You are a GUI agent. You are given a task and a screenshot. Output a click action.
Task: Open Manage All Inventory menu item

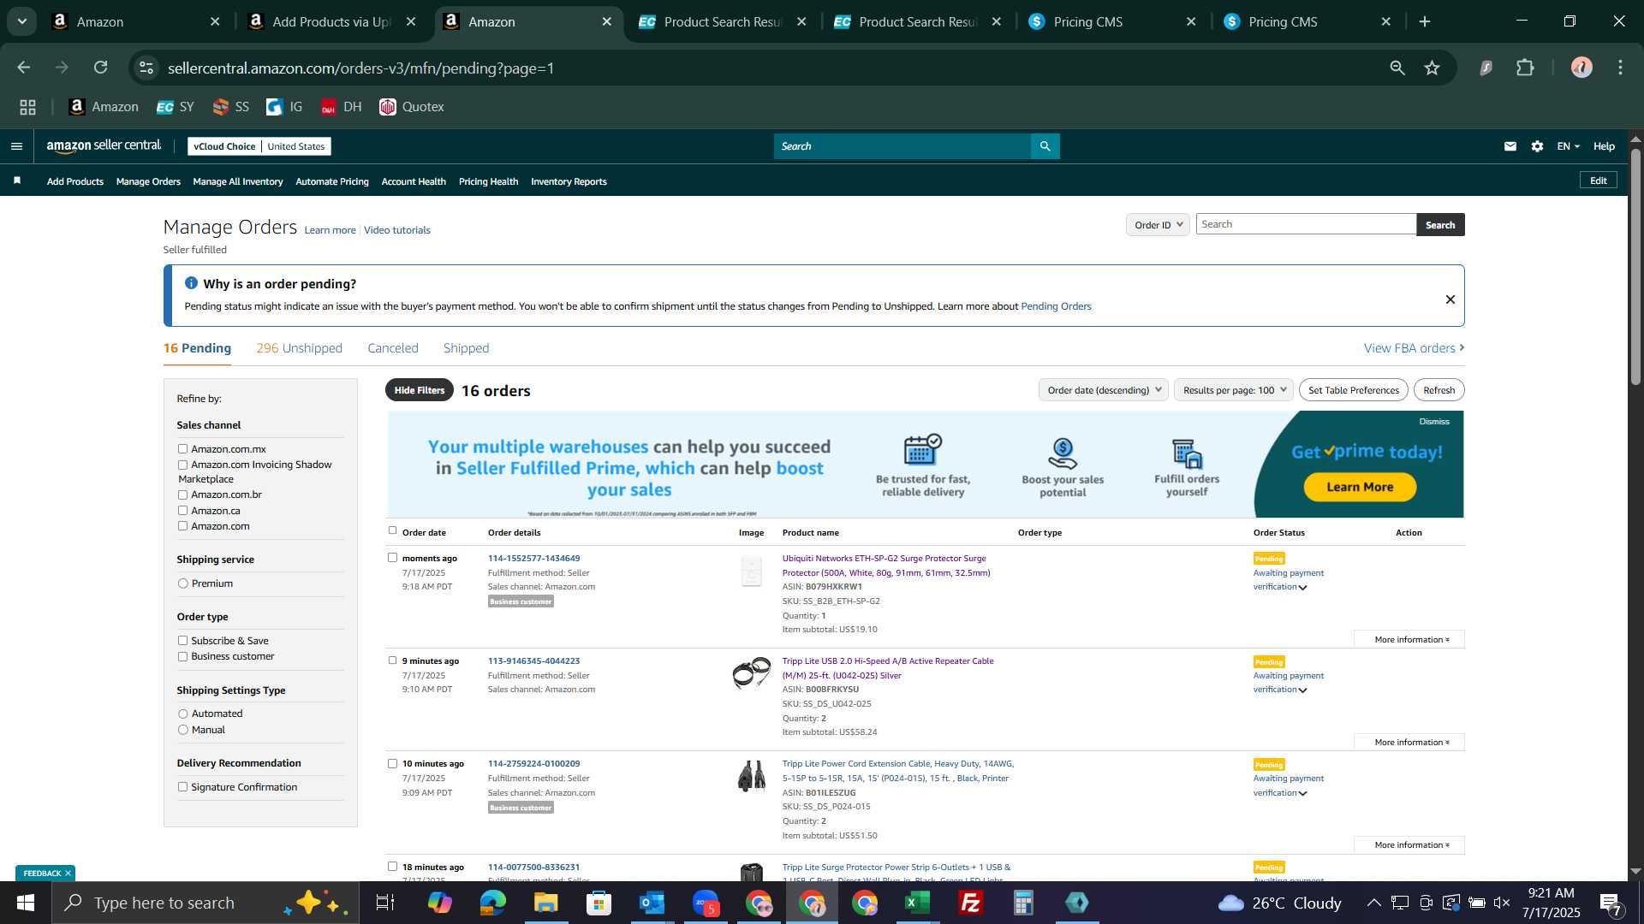click(x=238, y=181)
